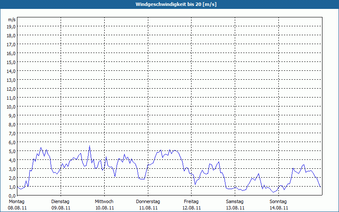Click the 3,0 axis label
Screen dimensions: 339x212
[x=12, y=169]
